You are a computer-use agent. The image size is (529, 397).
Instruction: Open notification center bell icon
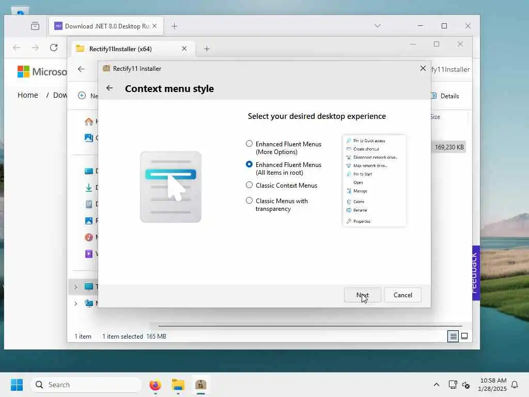pyautogui.click(x=515, y=385)
